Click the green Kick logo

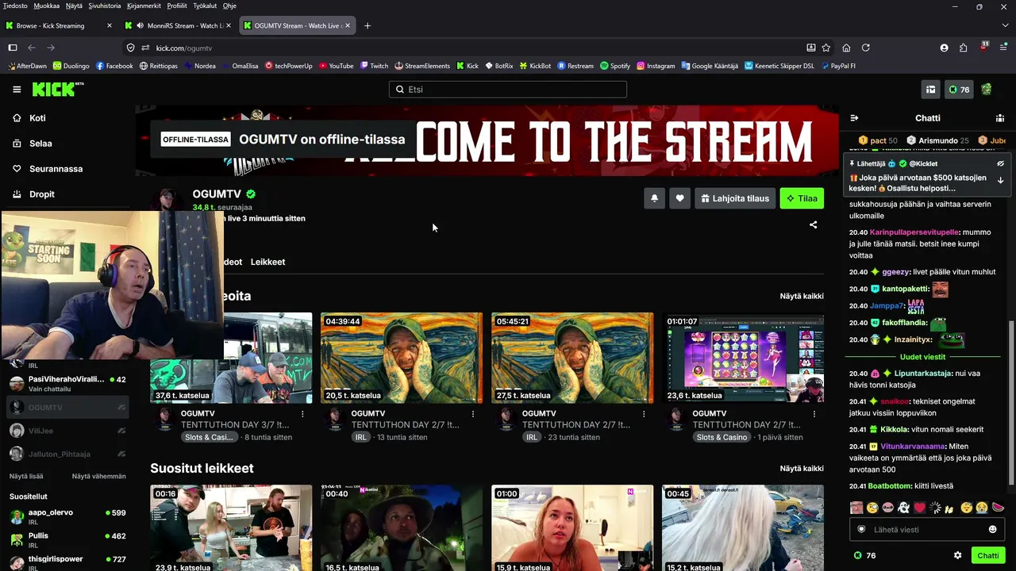click(x=58, y=89)
